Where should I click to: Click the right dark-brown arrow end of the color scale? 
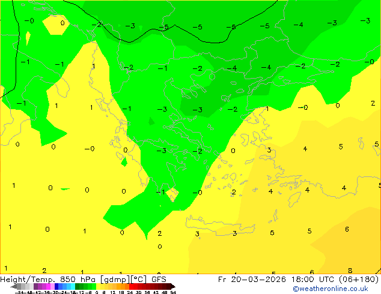(173, 286)
